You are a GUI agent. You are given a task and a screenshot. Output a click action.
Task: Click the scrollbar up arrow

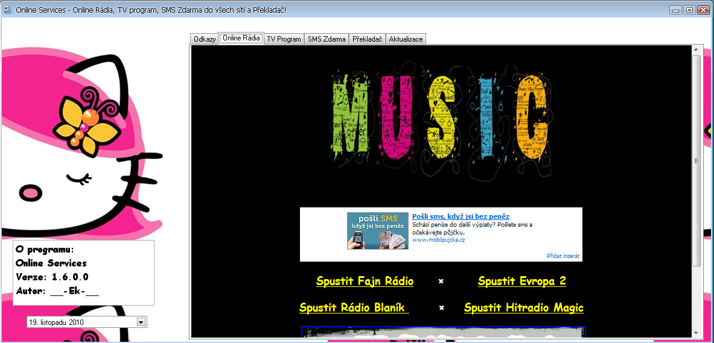pos(696,49)
